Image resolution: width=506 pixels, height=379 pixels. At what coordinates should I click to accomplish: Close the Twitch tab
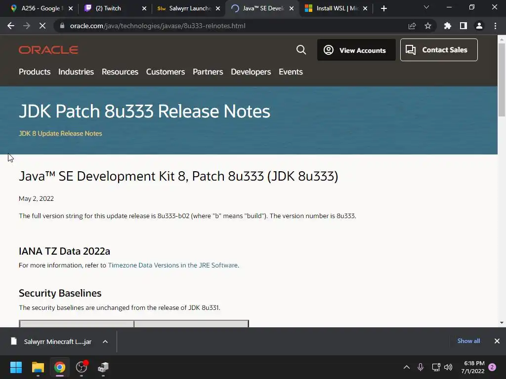(x=144, y=8)
